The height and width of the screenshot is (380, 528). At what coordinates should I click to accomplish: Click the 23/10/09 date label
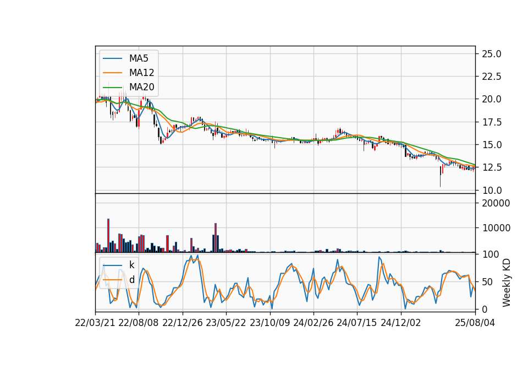point(269,323)
